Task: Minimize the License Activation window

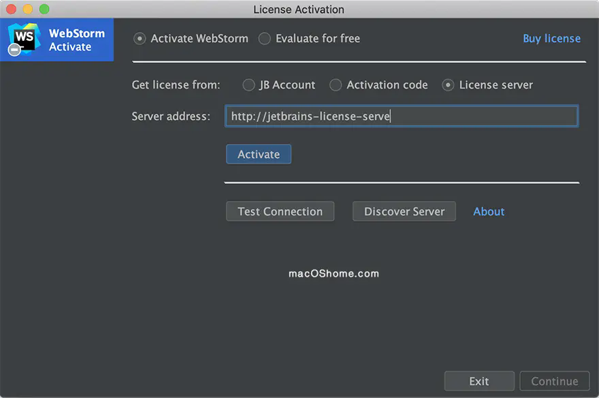Action: (28, 9)
